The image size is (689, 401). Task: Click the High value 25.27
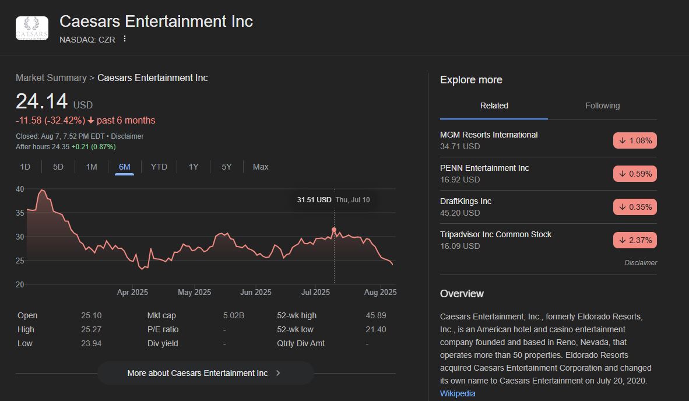pyautogui.click(x=91, y=329)
